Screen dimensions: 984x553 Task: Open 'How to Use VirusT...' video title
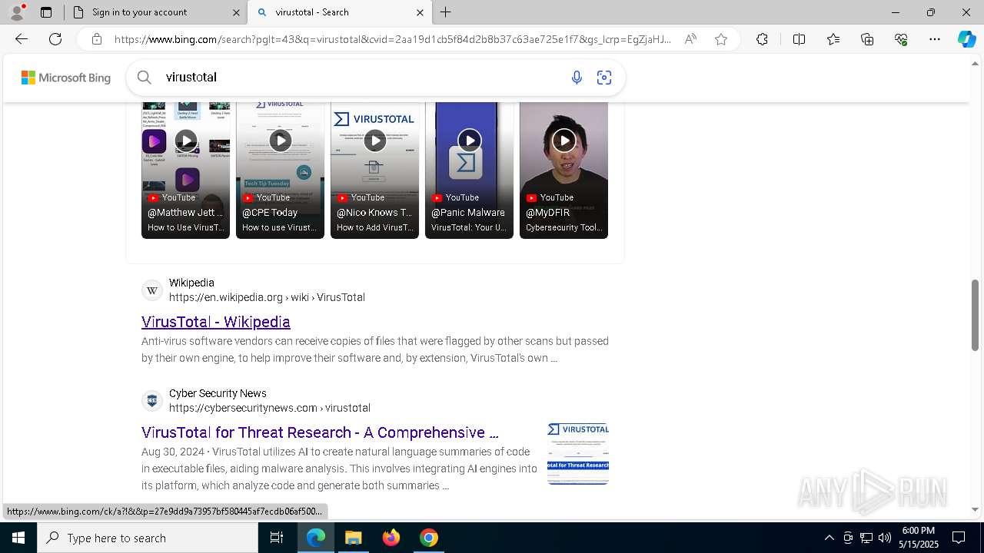(x=185, y=227)
